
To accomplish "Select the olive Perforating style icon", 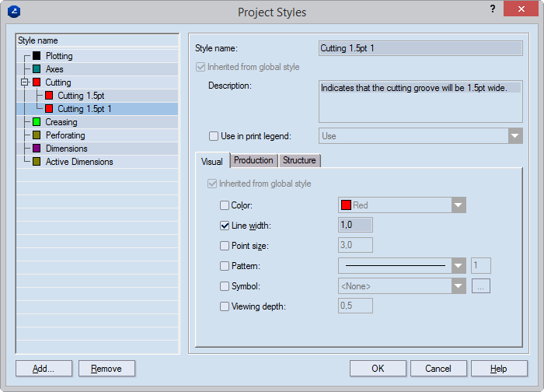I will click(x=37, y=135).
